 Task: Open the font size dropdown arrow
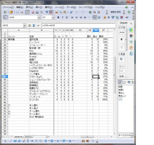click(53, 17)
